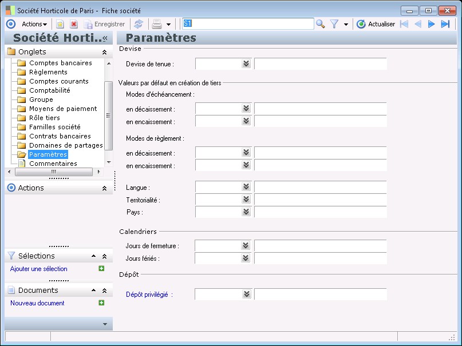Viewport: 462px width, 346px height.
Task: Open the Devise de tenue dropdown
Action: tap(246, 63)
